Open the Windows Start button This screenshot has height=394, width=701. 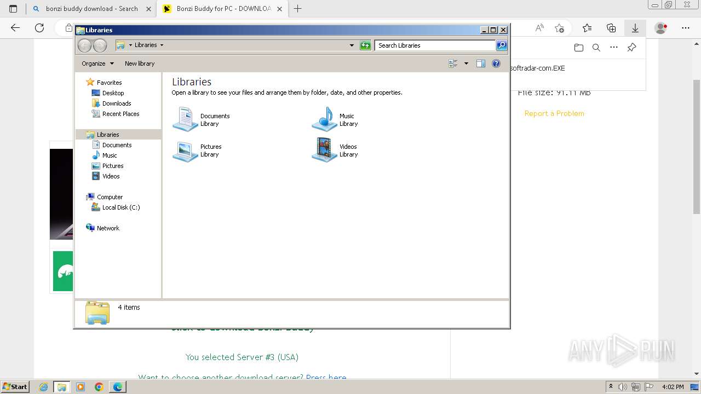click(x=15, y=387)
